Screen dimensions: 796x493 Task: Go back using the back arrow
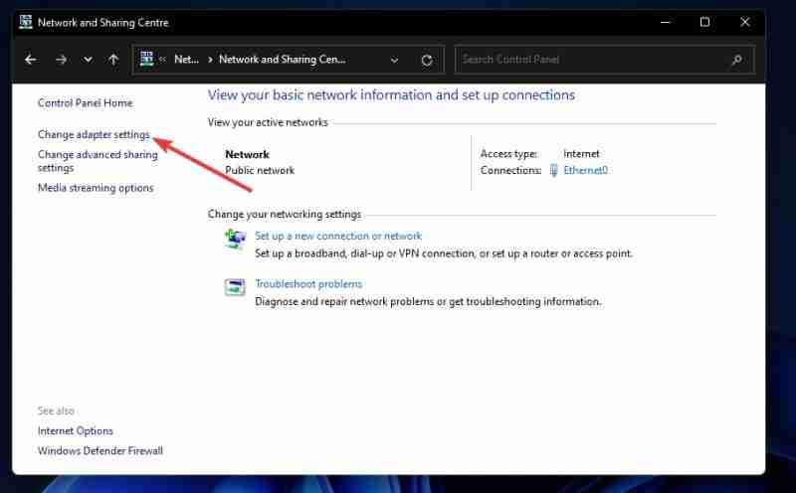[31, 60]
